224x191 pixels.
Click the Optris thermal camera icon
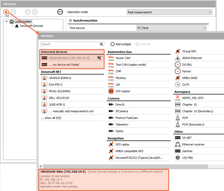(x=111, y=131)
